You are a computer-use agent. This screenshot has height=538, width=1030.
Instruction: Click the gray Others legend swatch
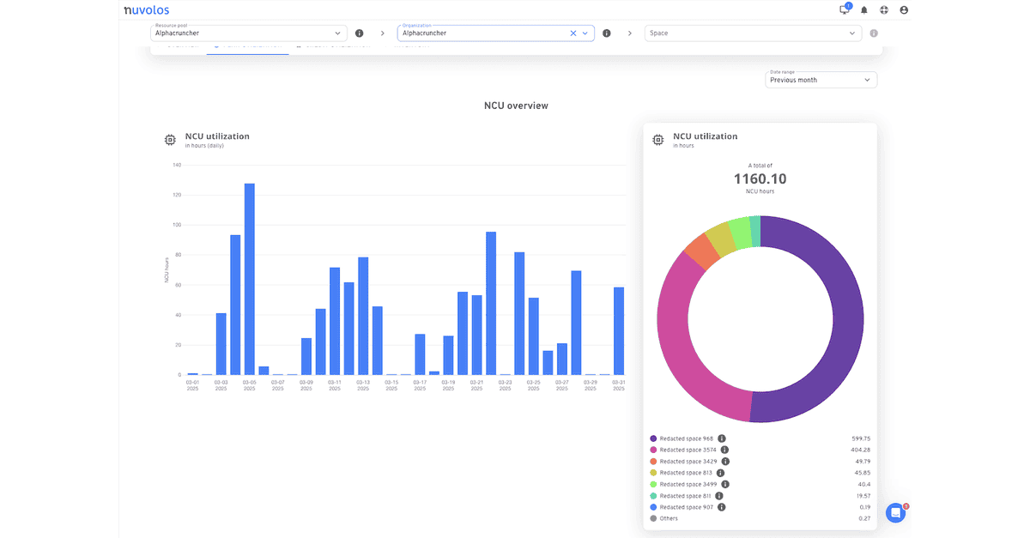[x=653, y=518]
